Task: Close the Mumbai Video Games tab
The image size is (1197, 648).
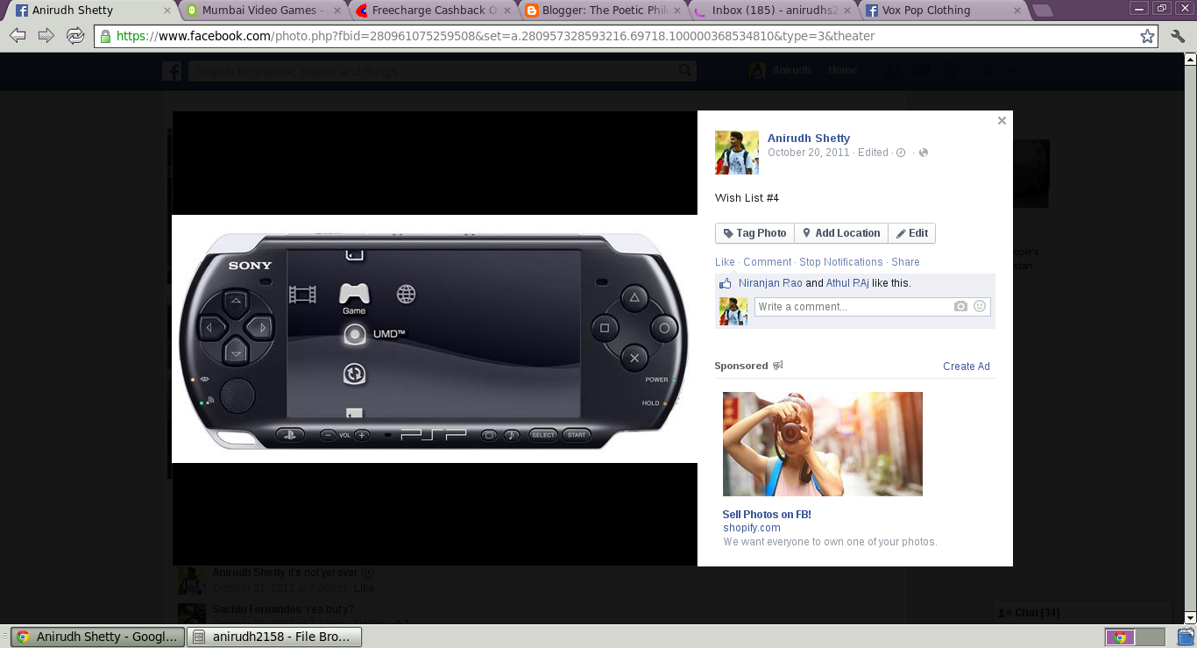Action: (x=337, y=11)
